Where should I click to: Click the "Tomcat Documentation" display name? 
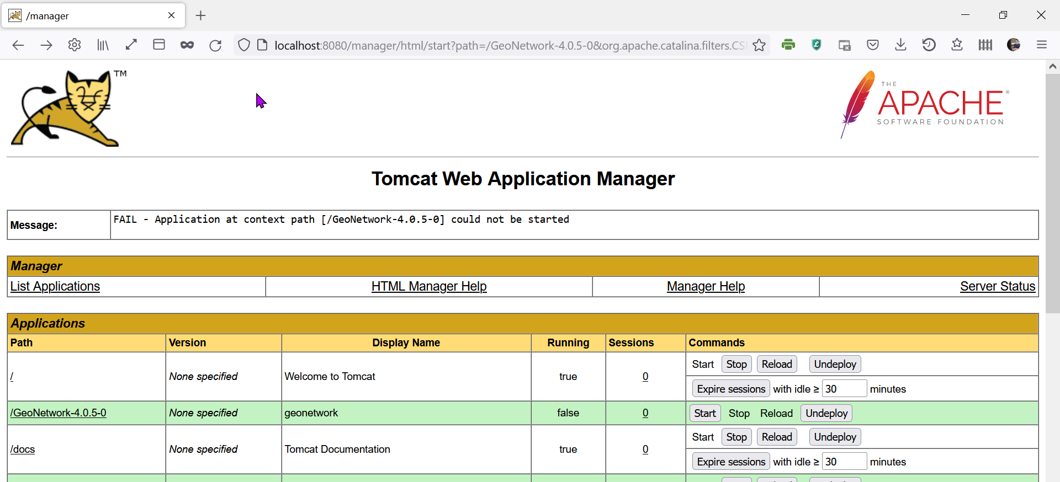coord(337,449)
